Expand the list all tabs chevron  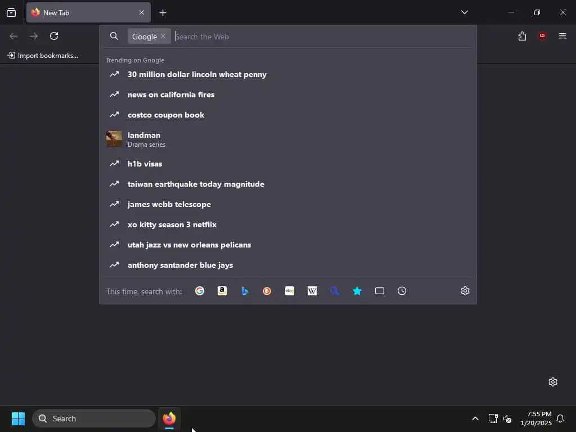point(464,12)
